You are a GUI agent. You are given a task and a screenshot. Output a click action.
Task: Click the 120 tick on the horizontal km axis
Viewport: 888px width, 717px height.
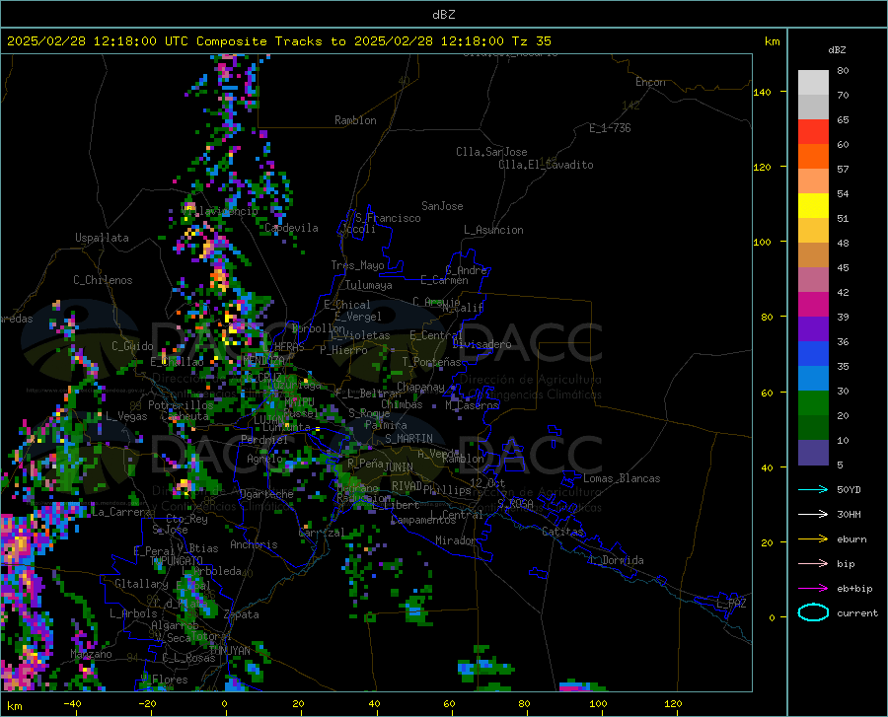point(673,703)
